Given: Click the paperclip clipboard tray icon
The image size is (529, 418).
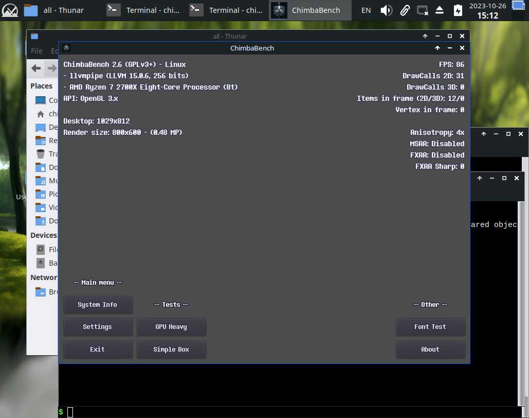Looking at the screenshot, I should [x=405, y=10].
